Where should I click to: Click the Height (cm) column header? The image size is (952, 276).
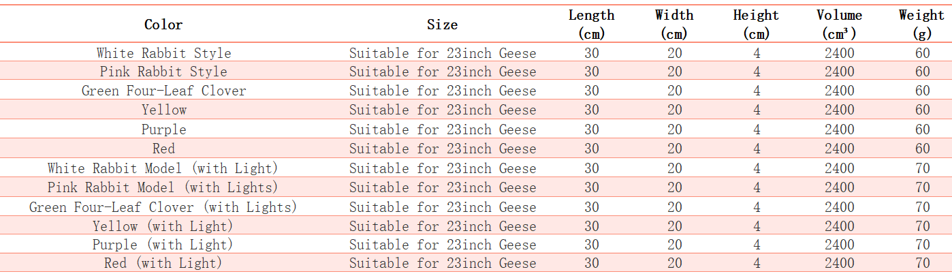pos(756,24)
